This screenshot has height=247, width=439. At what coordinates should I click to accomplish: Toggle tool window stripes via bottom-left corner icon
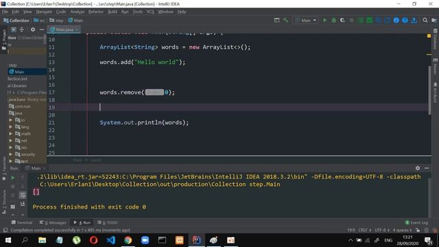5,230
